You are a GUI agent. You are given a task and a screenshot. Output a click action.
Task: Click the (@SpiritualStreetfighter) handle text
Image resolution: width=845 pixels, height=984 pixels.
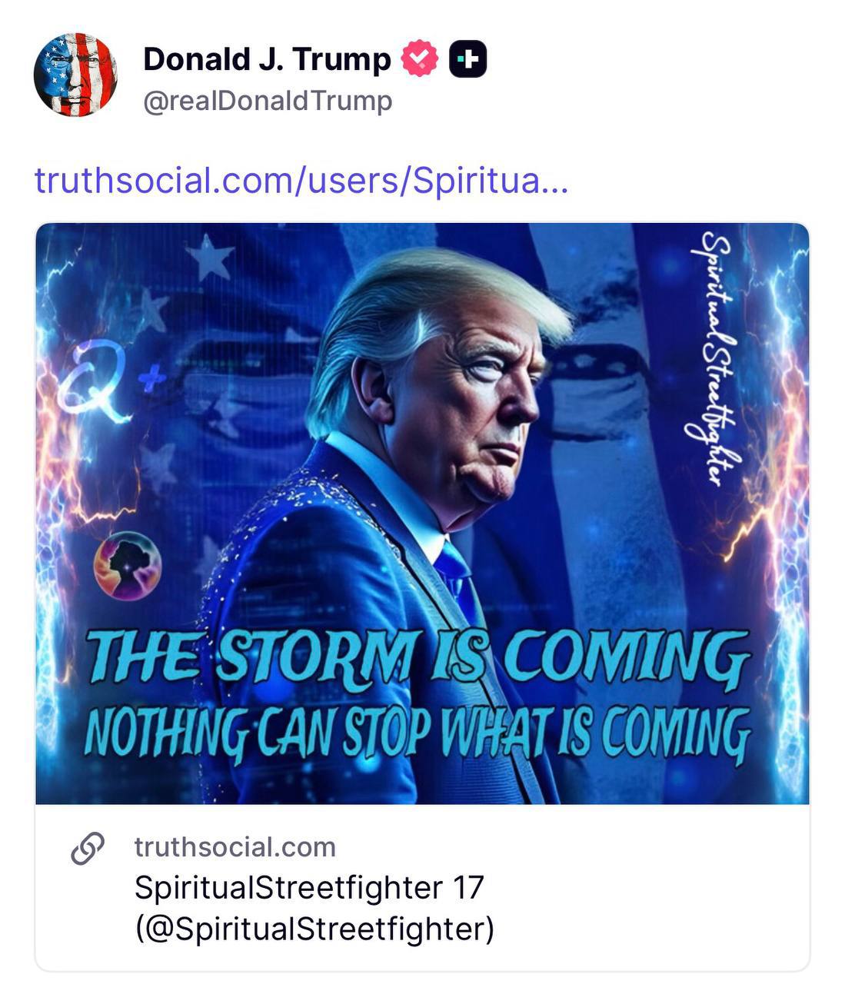(x=314, y=928)
